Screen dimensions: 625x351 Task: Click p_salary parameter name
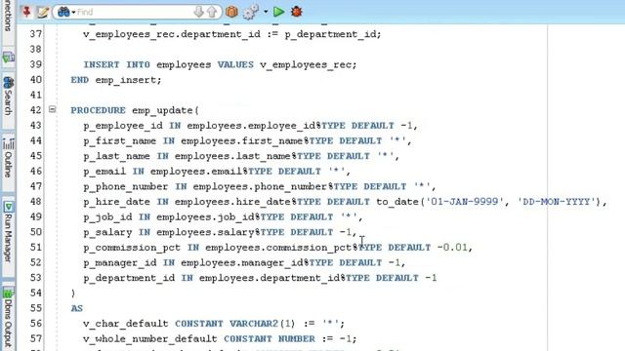pyautogui.click(x=107, y=232)
